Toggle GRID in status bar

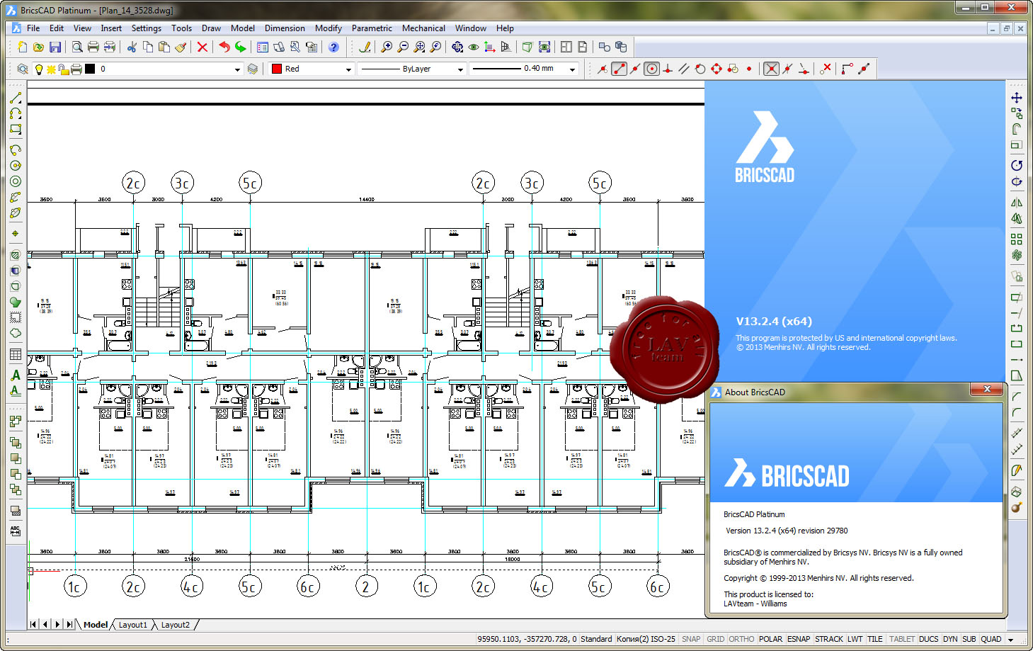click(716, 639)
